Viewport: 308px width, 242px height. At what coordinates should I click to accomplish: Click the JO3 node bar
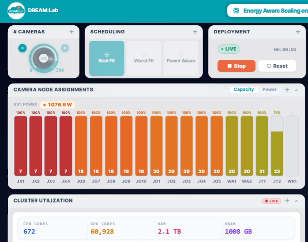[187, 146]
